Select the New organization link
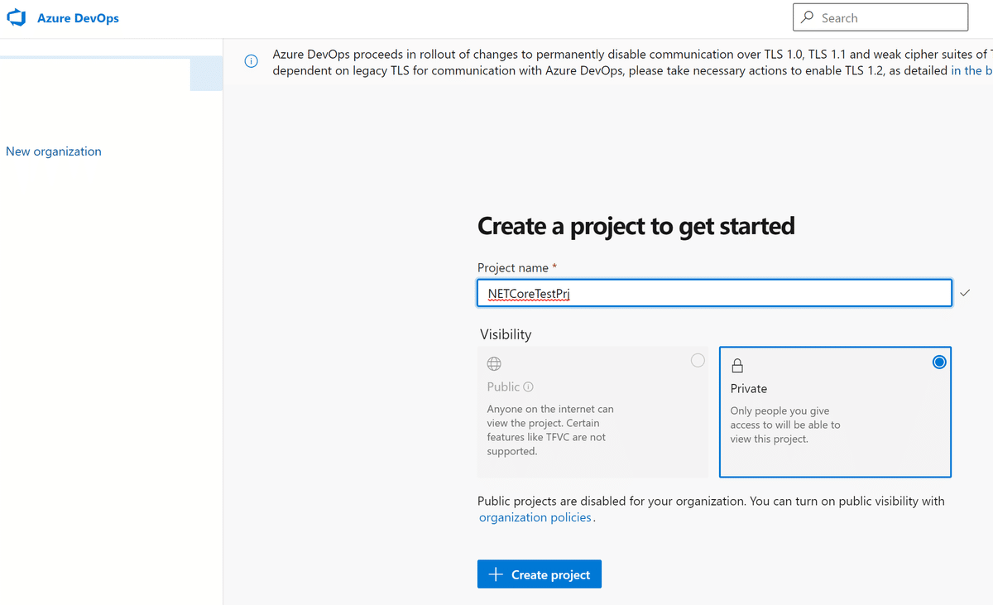993x605 pixels. point(54,151)
